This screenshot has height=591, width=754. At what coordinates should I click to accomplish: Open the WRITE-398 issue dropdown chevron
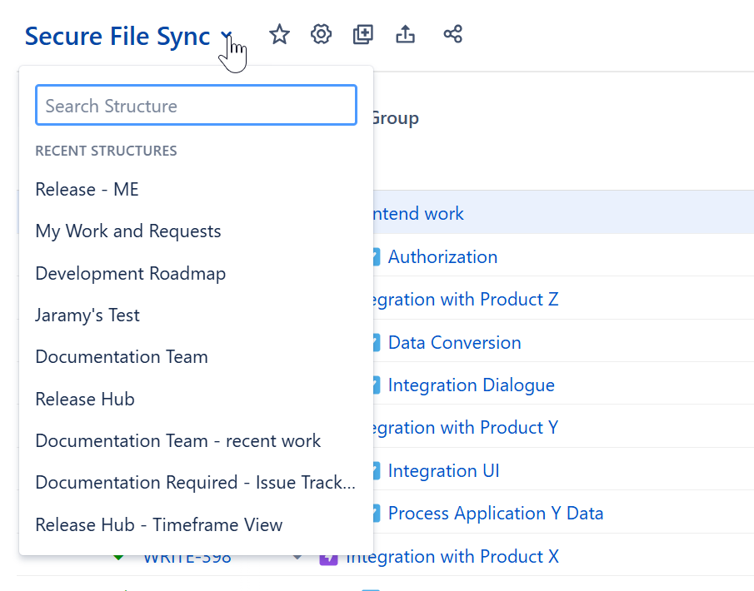pyautogui.click(x=297, y=556)
